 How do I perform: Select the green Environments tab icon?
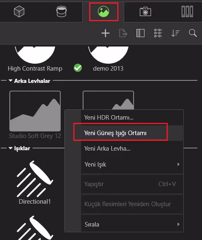pos(103,11)
